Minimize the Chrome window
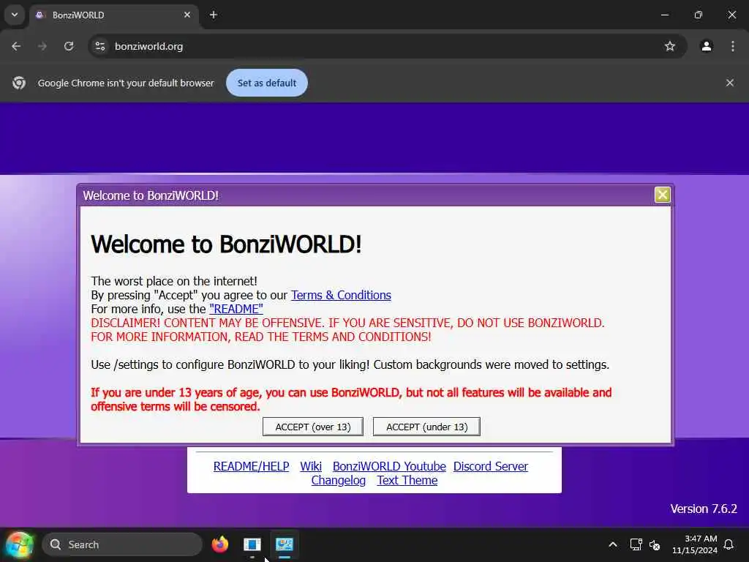This screenshot has height=562, width=749. [x=665, y=15]
